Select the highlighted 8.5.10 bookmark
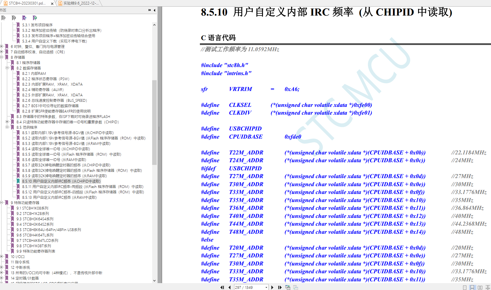 coord(61,181)
